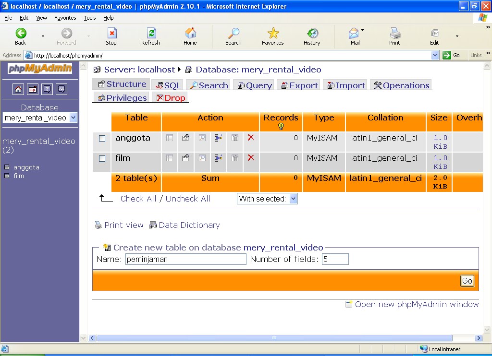Expand the Mail button dropdown arrow
Viewport: 492px width, 356px height.
click(362, 30)
